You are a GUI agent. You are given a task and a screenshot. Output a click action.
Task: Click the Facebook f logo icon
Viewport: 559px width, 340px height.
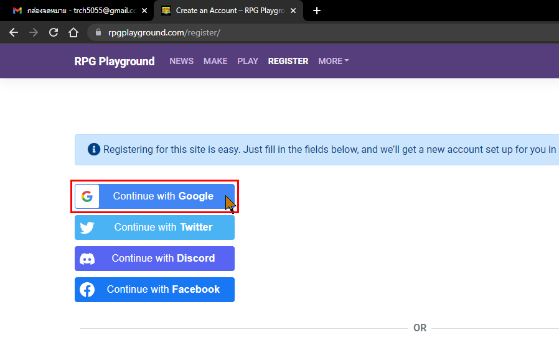pos(87,290)
